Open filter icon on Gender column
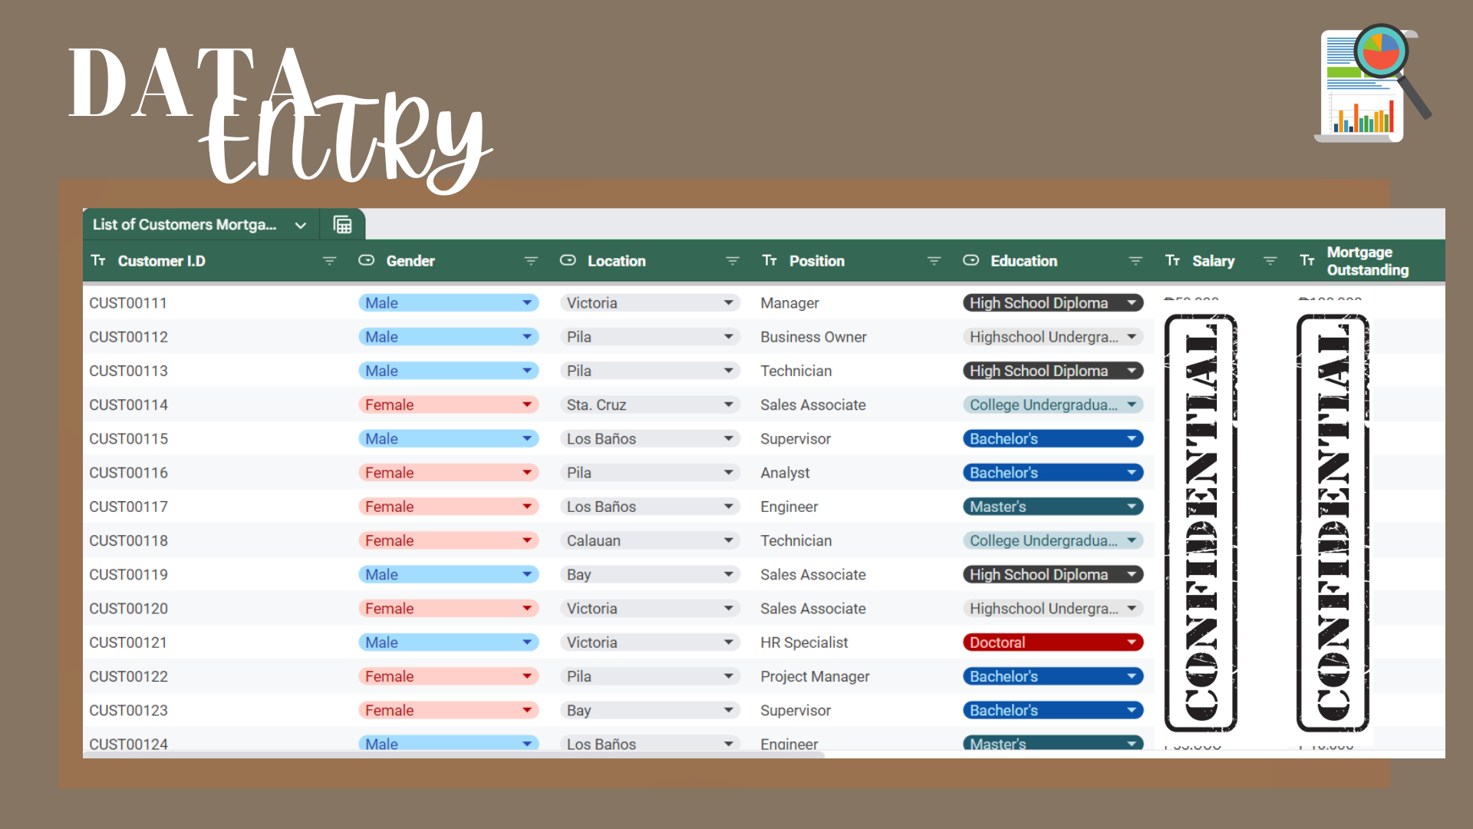The height and width of the screenshot is (829, 1473). 531,261
